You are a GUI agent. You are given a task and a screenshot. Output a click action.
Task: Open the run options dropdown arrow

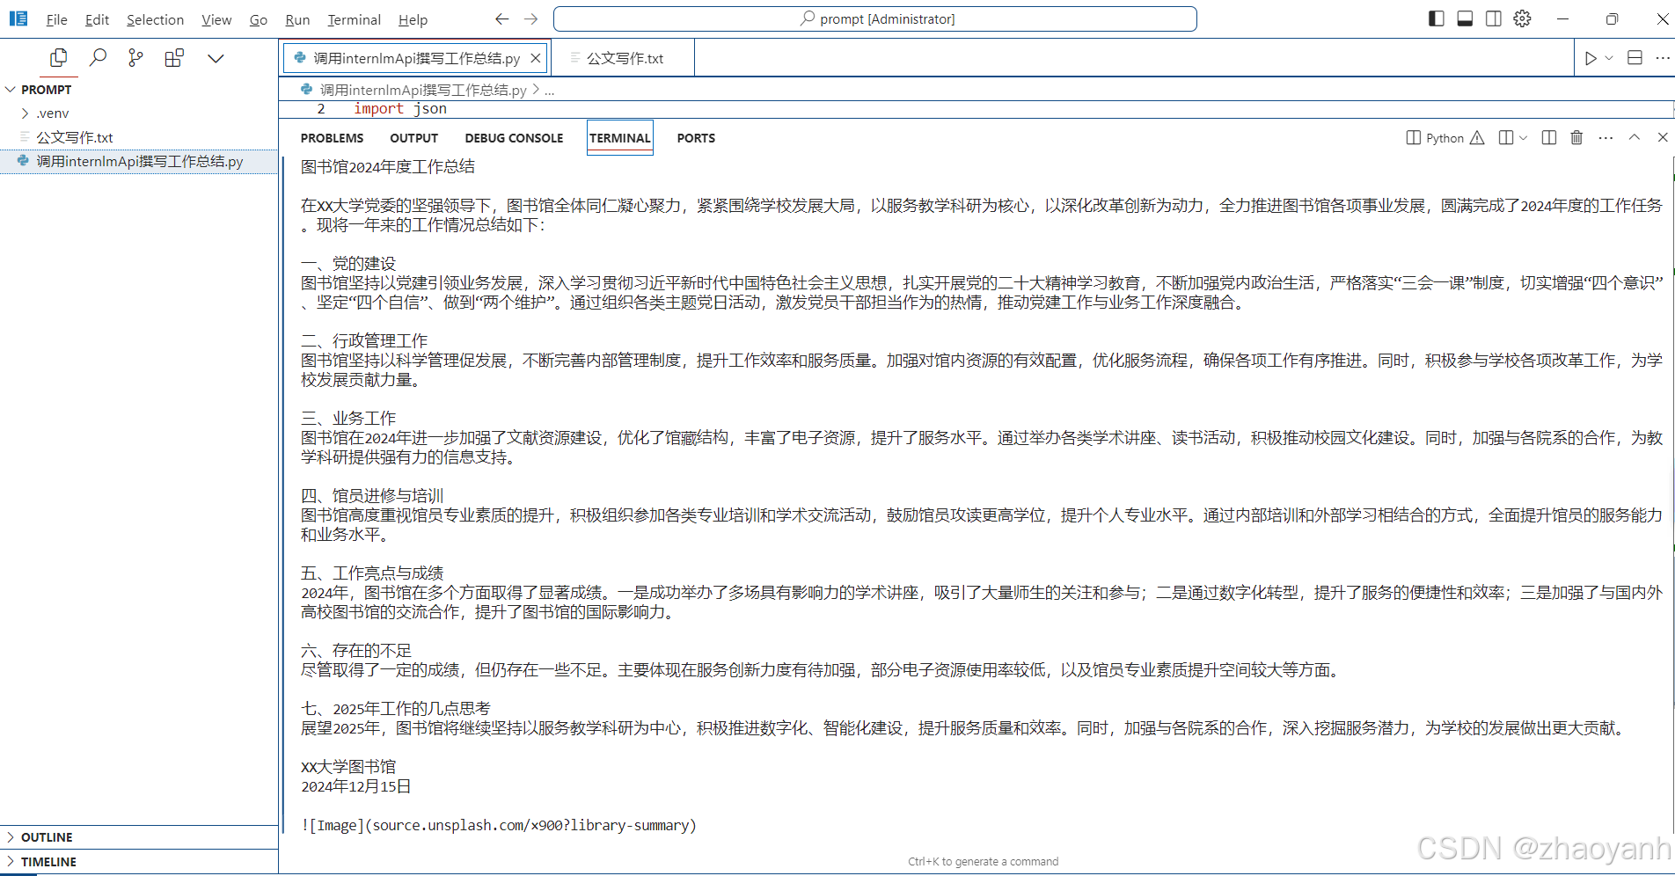1609,58
